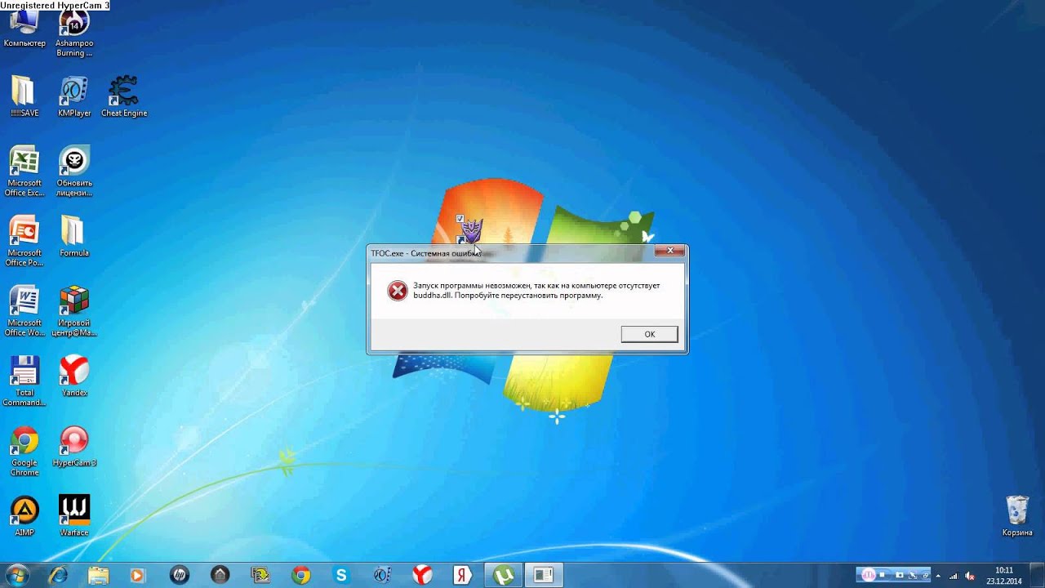Open the red Я Yandex taskbar icon
This screenshot has height=588, width=1045.
tap(463, 575)
